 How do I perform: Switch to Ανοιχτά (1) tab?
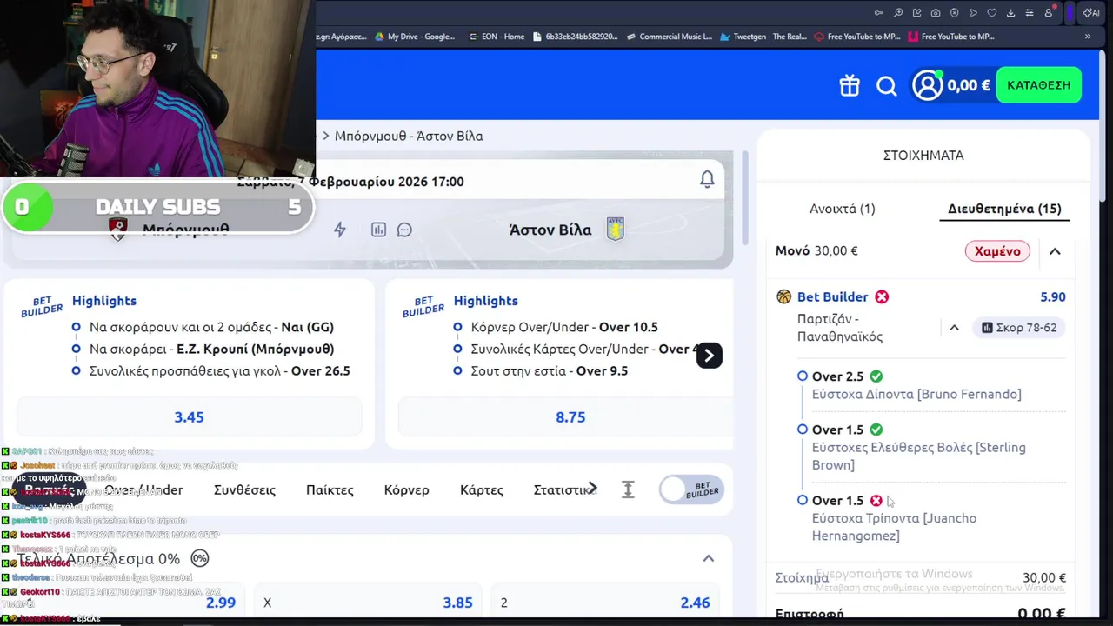[843, 209]
